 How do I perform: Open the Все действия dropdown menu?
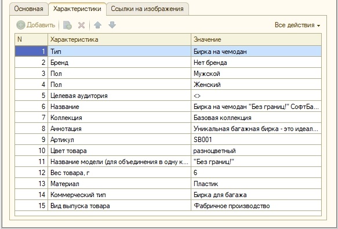click(297, 25)
